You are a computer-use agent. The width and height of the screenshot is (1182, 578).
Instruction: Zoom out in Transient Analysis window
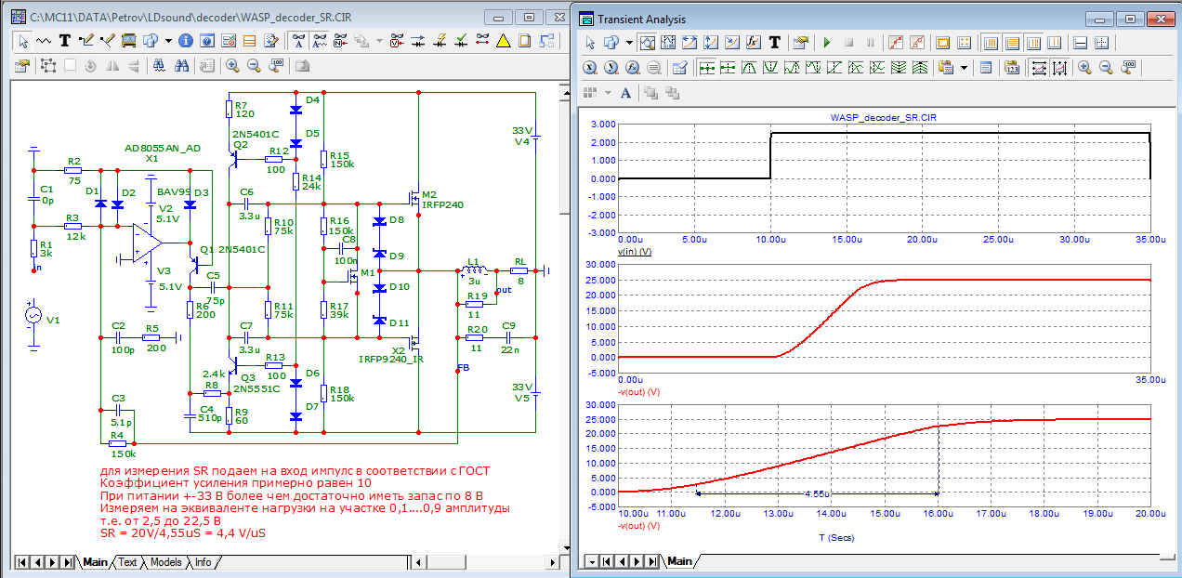tap(1107, 68)
